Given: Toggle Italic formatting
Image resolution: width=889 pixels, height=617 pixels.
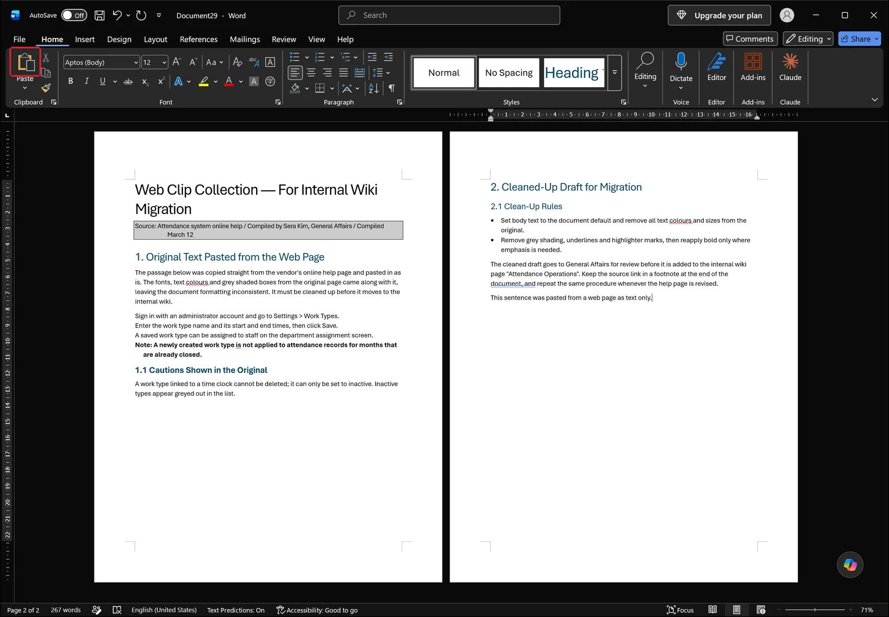Looking at the screenshot, I should (x=87, y=81).
